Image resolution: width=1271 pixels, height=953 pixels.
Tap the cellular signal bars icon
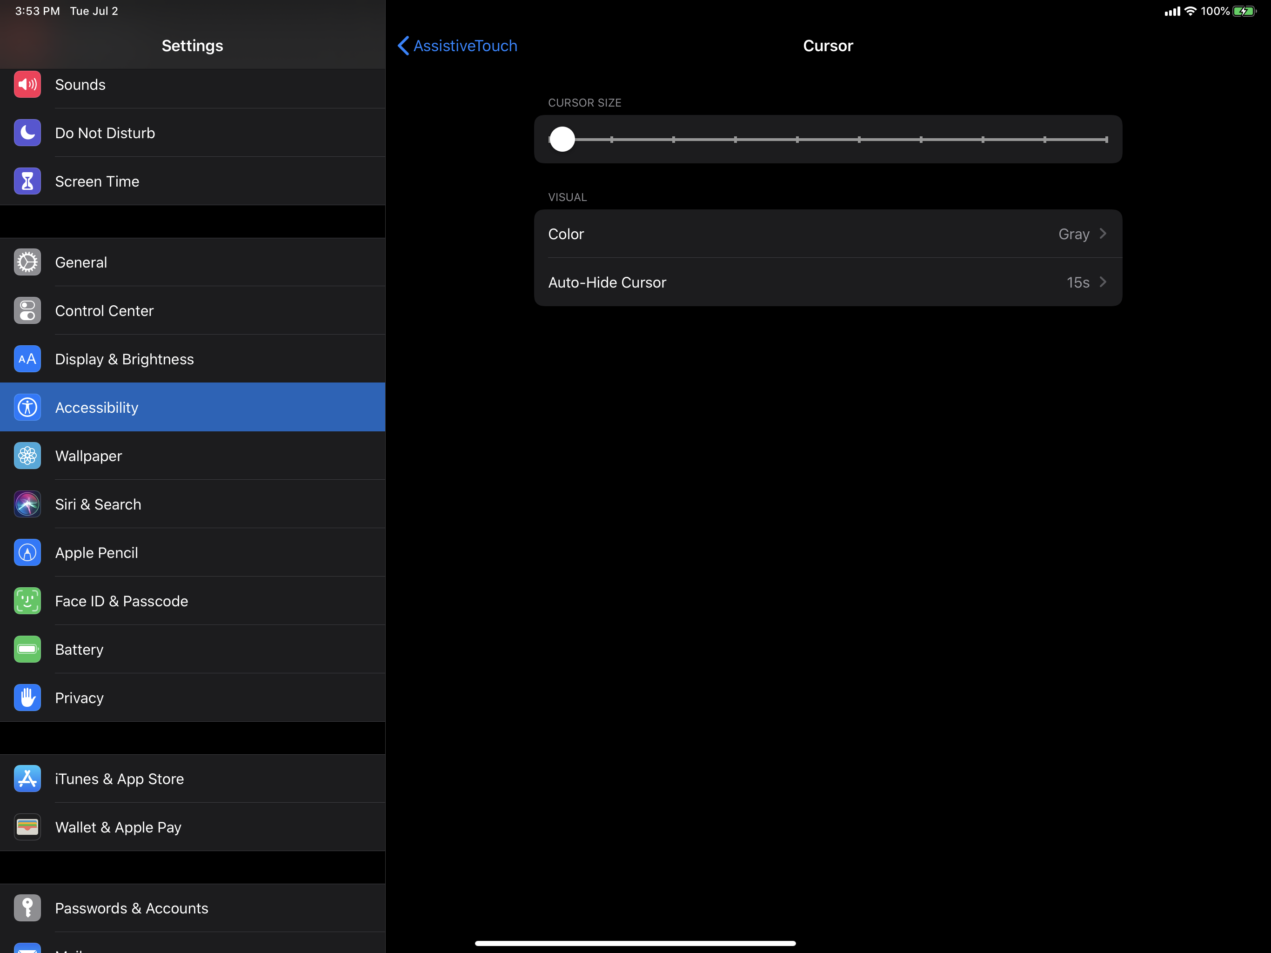click(x=1172, y=12)
